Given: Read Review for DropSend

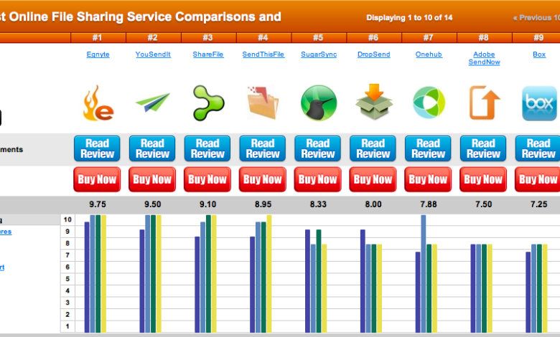Looking at the screenshot, I should point(373,148).
